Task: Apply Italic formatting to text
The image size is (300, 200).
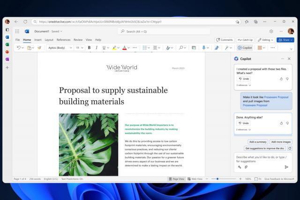Action: [x=97, y=48]
